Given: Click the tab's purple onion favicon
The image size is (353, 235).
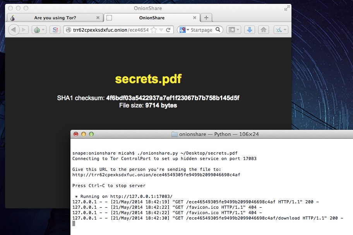Looking at the screenshot, I should click(13, 18).
